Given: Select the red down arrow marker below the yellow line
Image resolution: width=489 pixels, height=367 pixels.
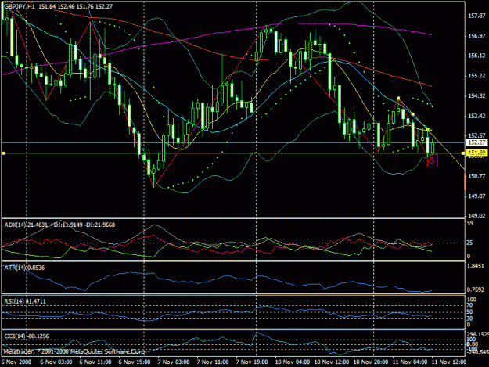Looking at the screenshot, I should click(432, 160).
